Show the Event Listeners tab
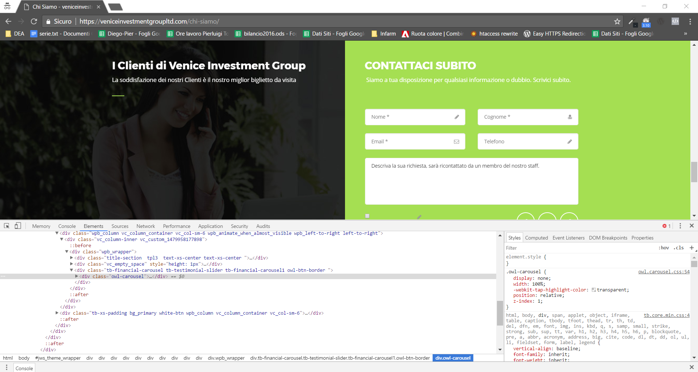Screen dimensions: 698x372 coord(569,238)
